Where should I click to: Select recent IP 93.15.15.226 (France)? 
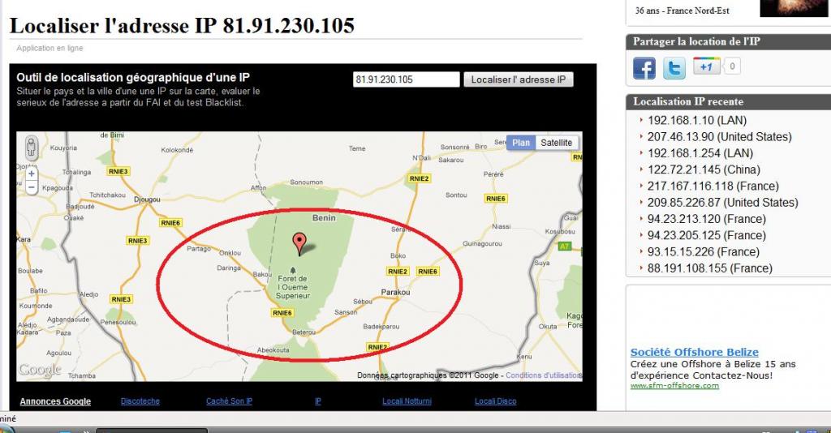click(704, 251)
